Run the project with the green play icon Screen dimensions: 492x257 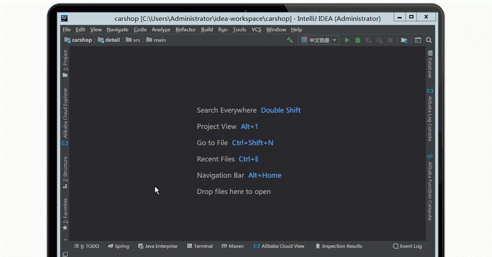[x=347, y=40]
